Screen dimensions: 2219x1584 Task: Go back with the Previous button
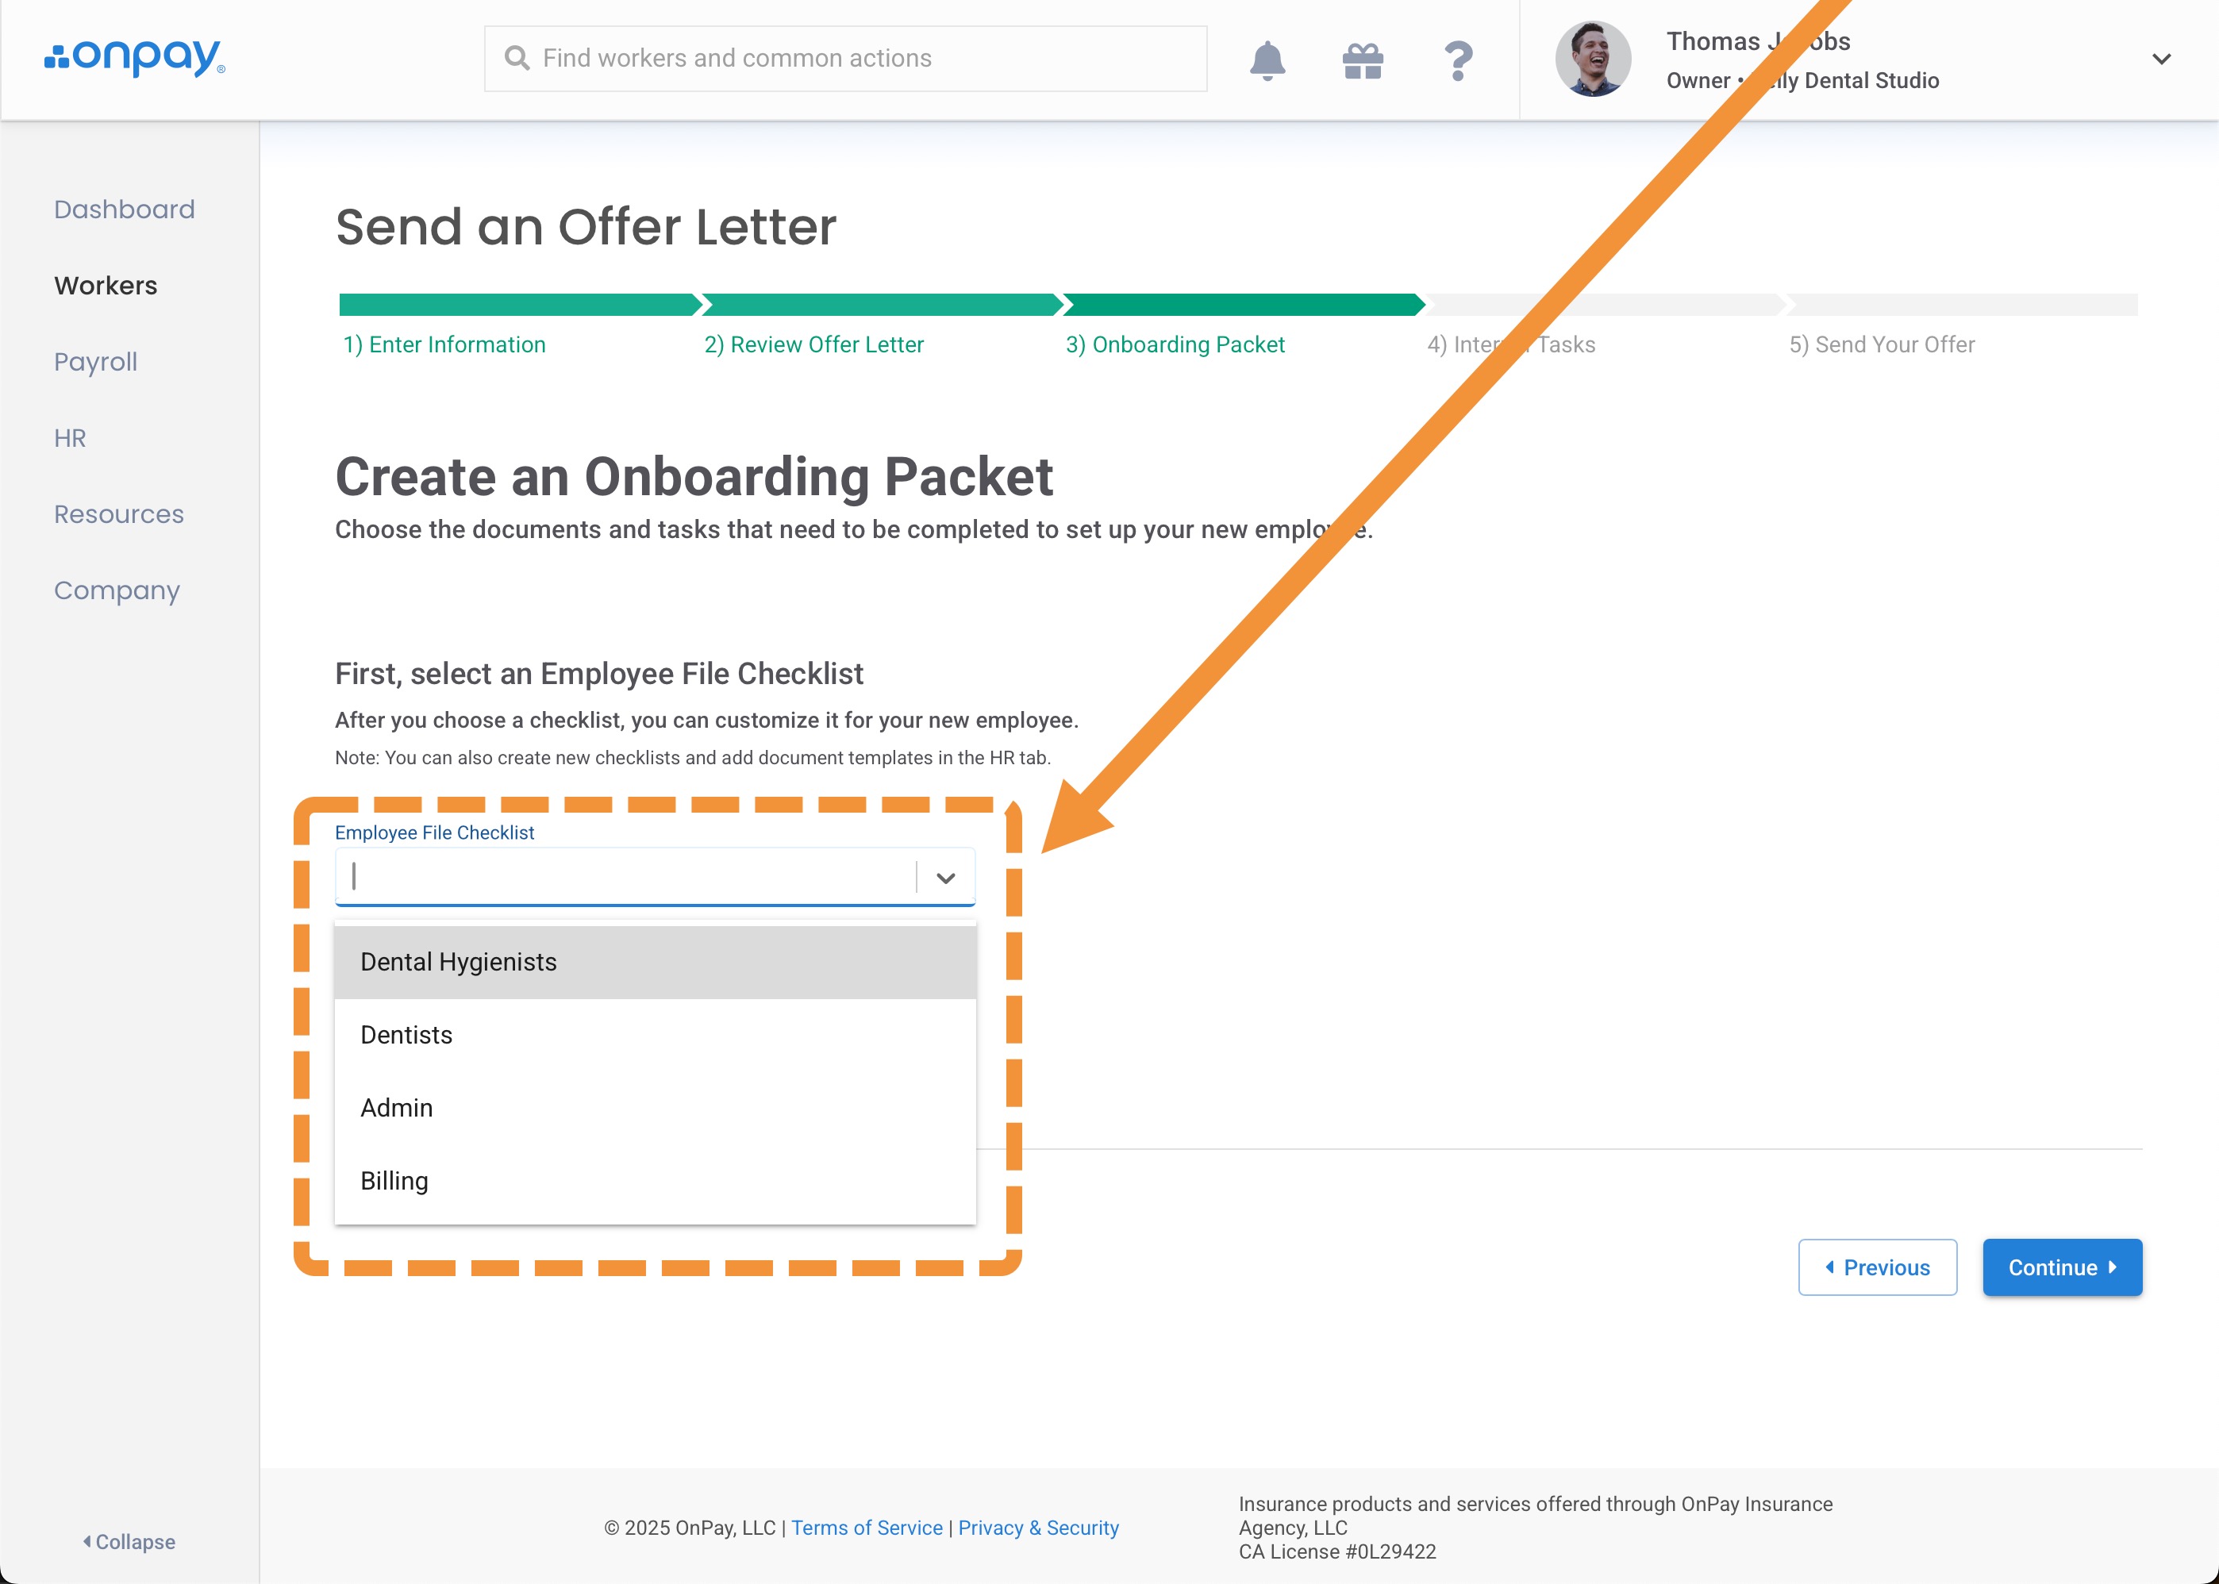(1877, 1267)
